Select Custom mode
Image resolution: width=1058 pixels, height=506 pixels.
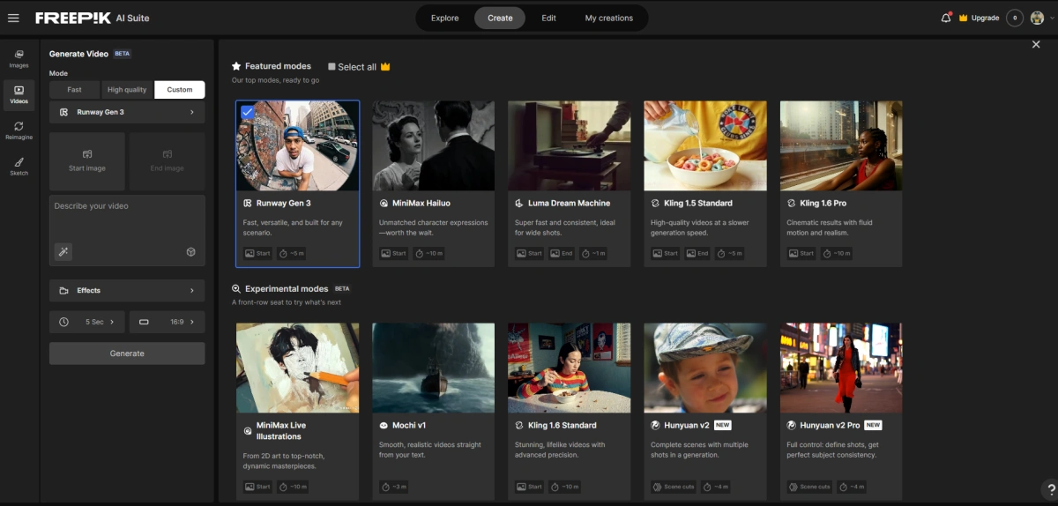(180, 90)
